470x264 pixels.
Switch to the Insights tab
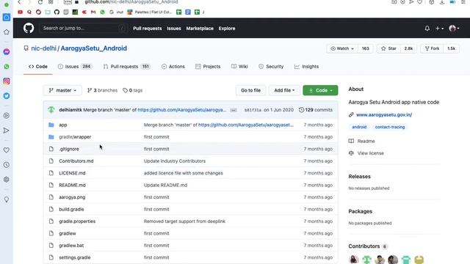(306, 67)
